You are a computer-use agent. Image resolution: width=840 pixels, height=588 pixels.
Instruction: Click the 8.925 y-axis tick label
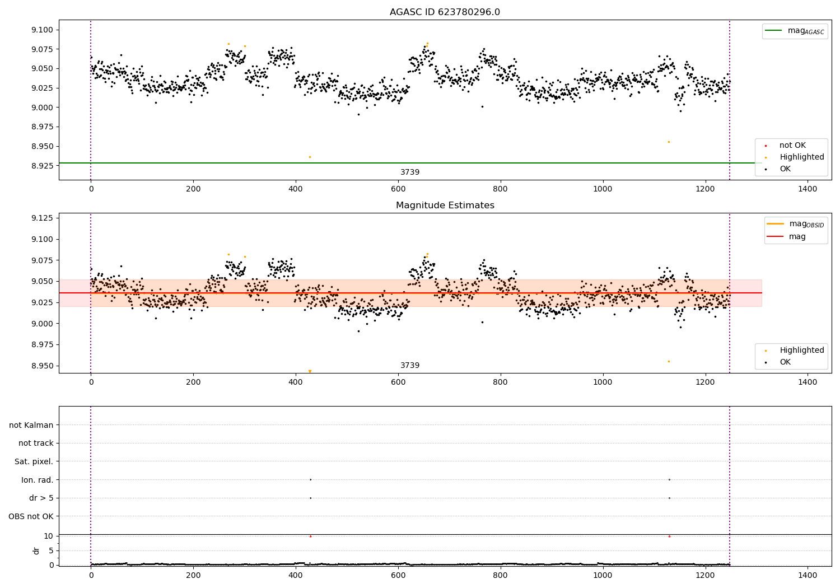(x=42, y=166)
